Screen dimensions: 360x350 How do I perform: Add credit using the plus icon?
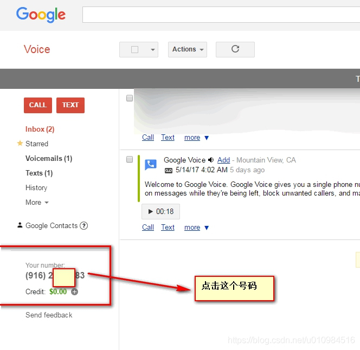[74, 291]
